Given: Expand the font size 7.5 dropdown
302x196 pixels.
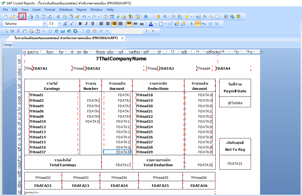Looking at the screenshot, I should tap(59, 24).
